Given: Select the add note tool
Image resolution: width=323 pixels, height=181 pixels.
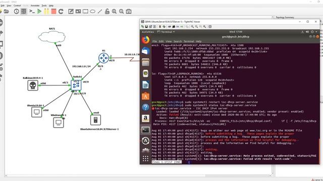Looking at the screenshot, I should [71, 11].
